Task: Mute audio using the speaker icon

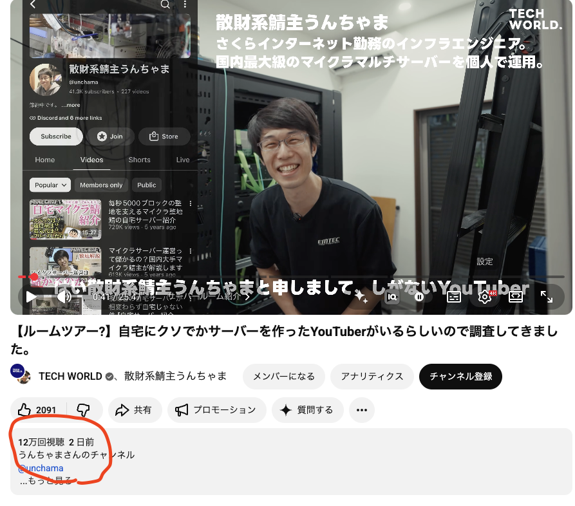Action: 64,297
